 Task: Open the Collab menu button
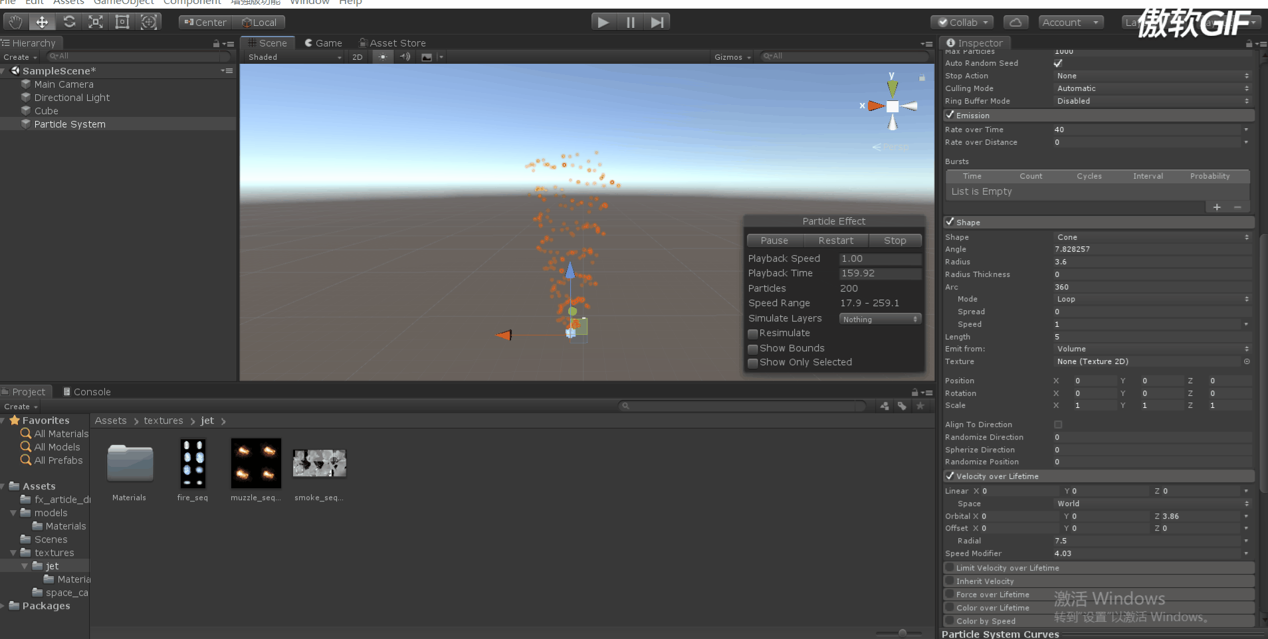click(x=962, y=22)
